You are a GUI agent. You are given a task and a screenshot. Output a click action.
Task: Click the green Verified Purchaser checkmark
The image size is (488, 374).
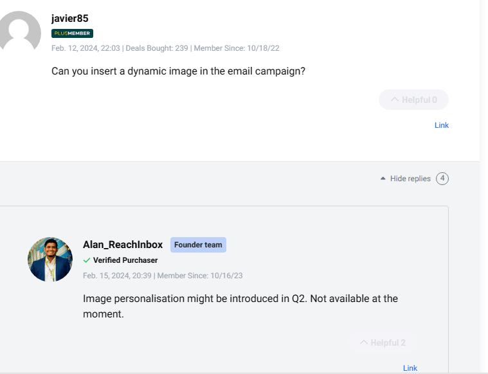[87, 260]
